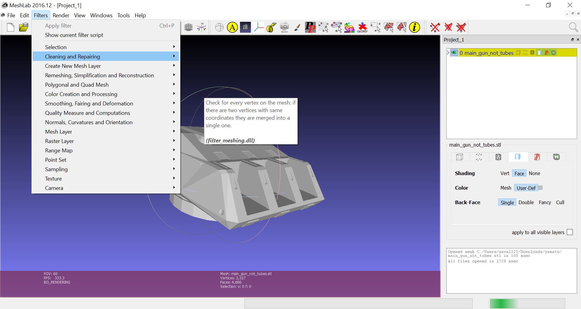The height and width of the screenshot is (309, 581).
Task: Toggle the XYZ axis display icon
Action: point(202,28)
